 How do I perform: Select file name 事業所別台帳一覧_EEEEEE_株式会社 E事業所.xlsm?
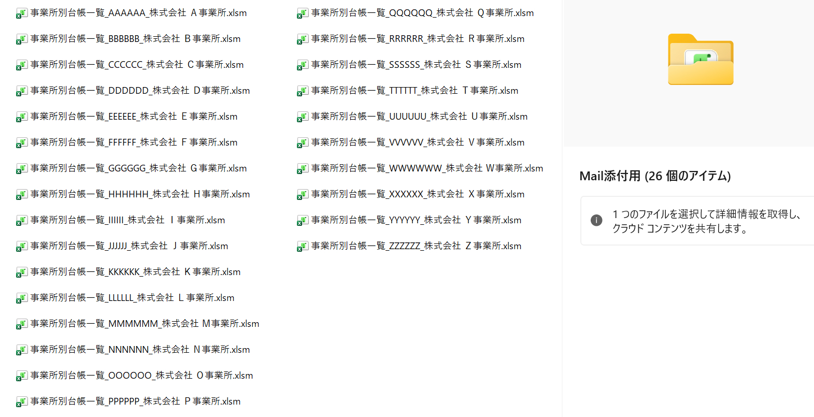tap(134, 117)
